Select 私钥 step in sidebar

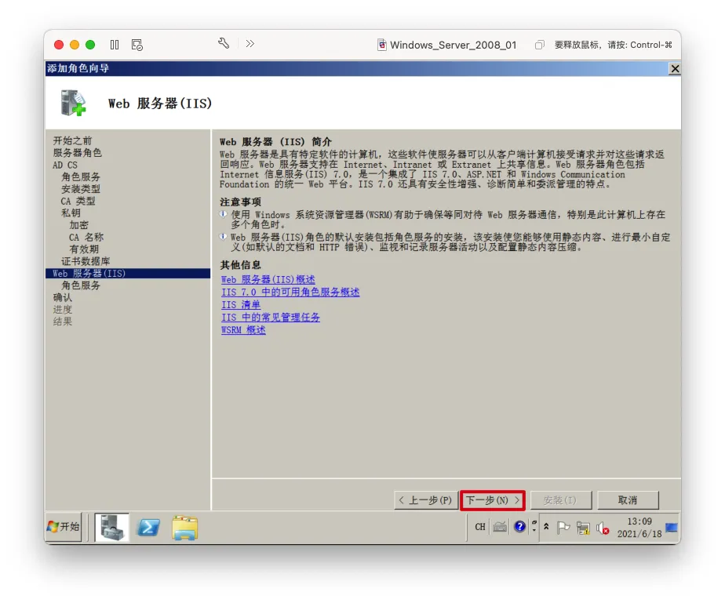pos(71,213)
